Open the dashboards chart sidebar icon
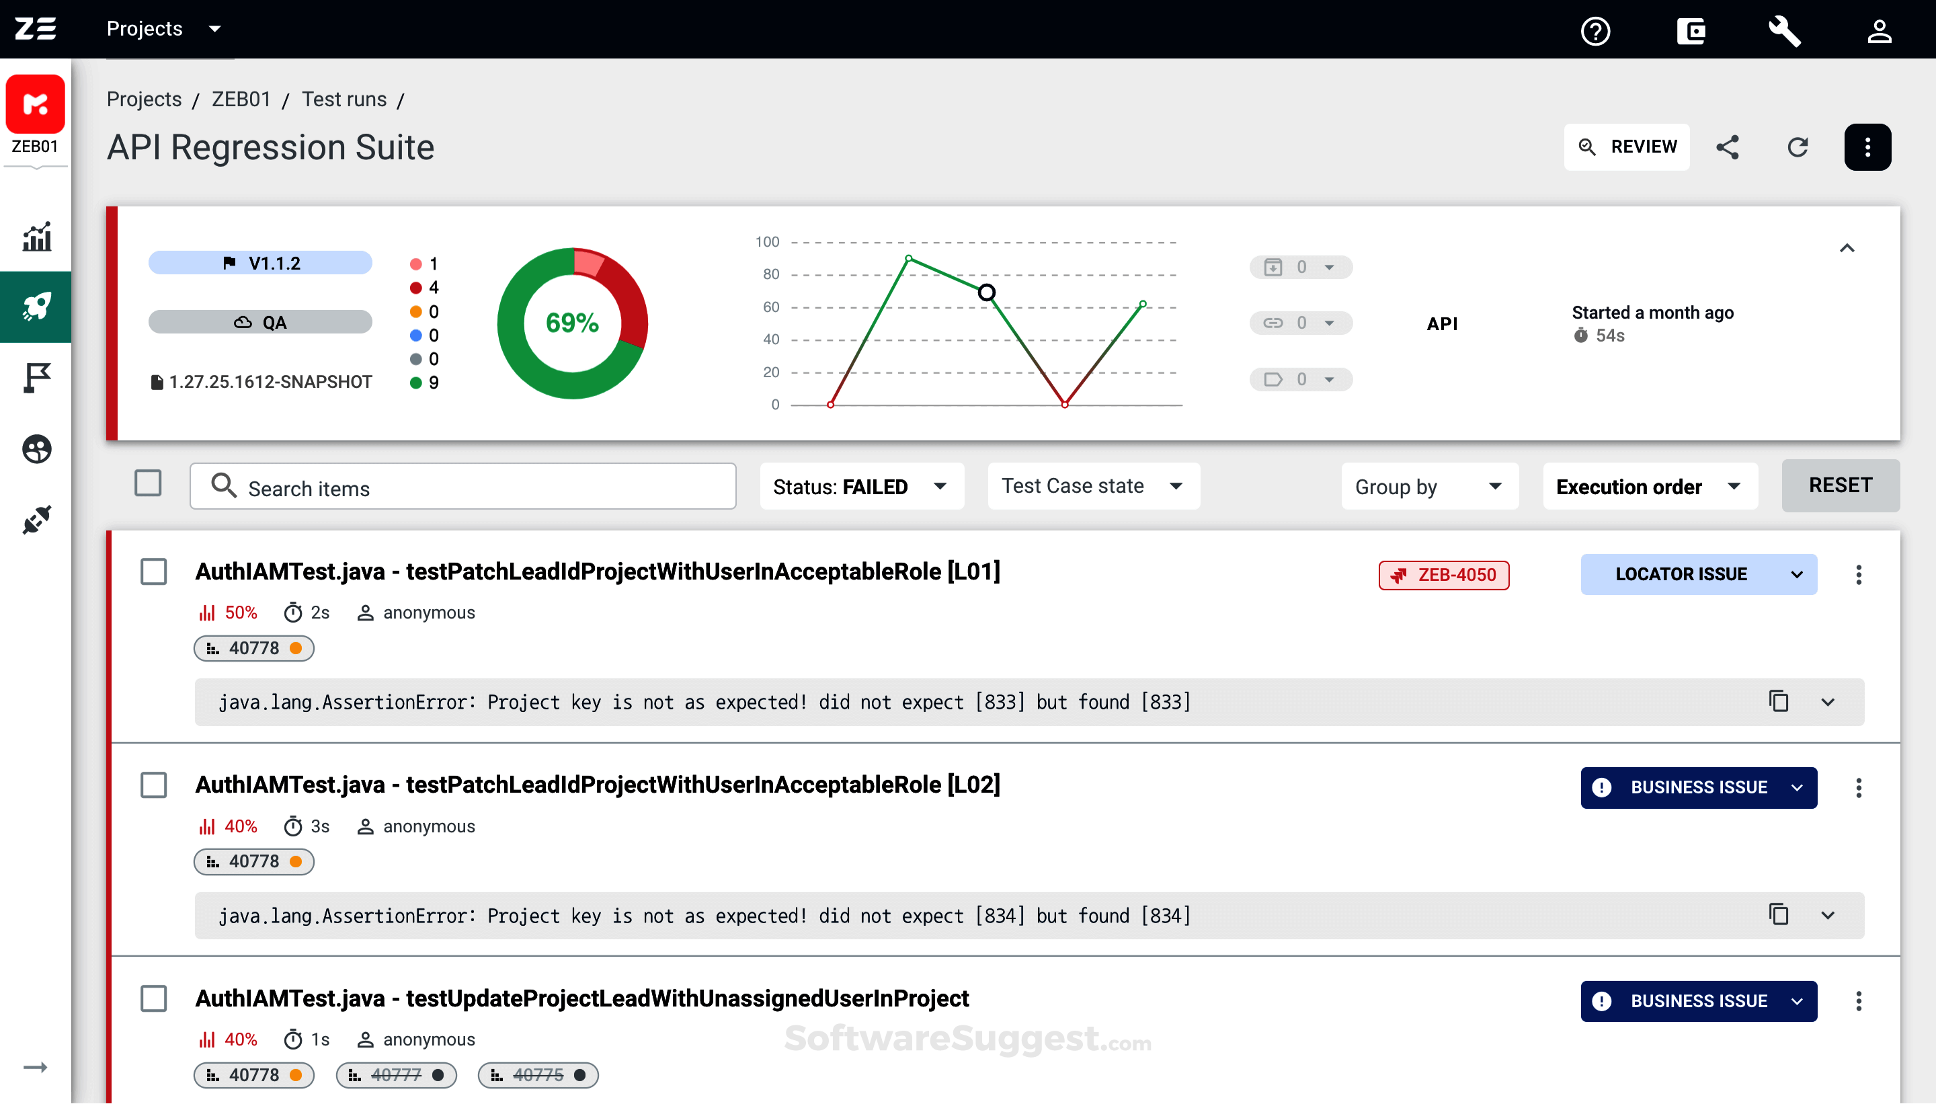 36,237
